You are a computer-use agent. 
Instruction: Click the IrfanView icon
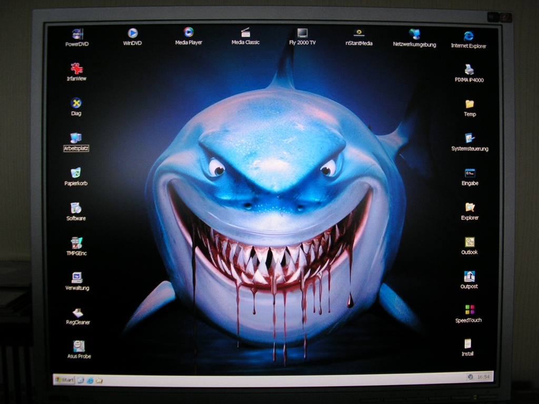point(77,69)
